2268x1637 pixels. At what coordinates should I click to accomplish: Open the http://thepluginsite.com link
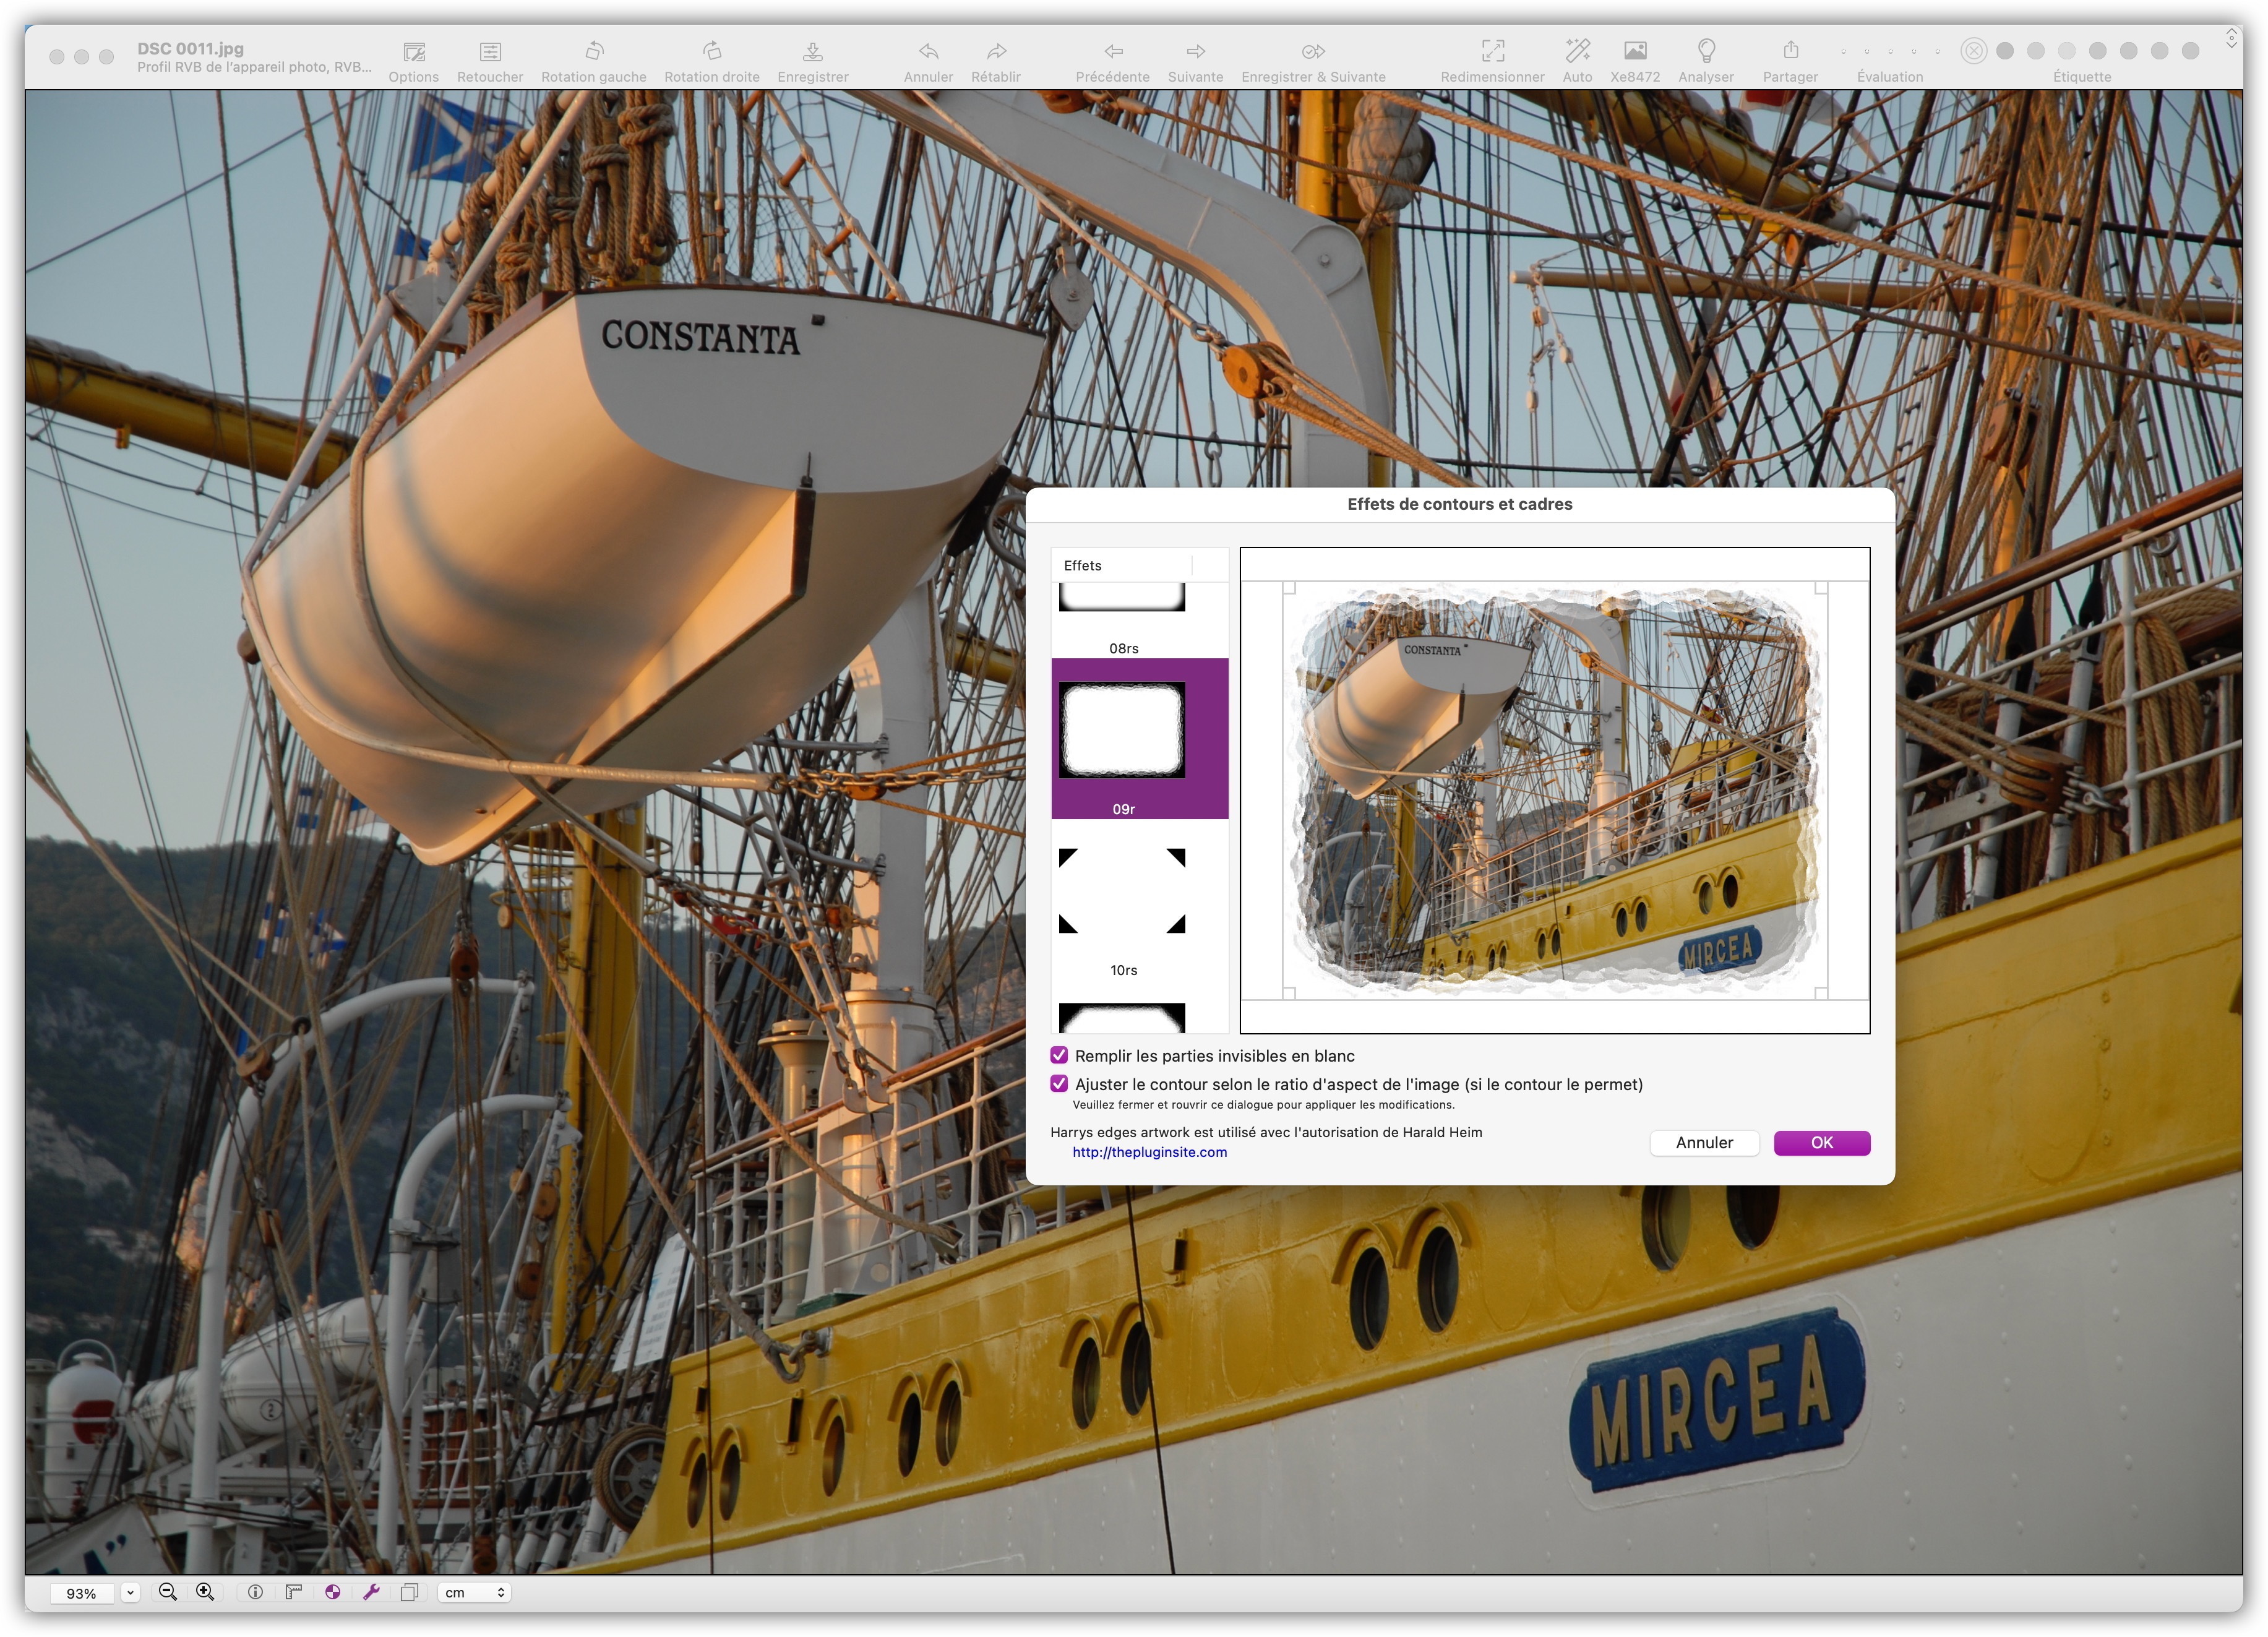pyautogui.click(x=1149, y=1152)
